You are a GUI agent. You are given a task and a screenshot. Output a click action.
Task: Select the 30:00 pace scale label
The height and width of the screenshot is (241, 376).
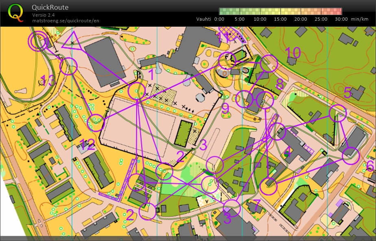coord(341,19)
